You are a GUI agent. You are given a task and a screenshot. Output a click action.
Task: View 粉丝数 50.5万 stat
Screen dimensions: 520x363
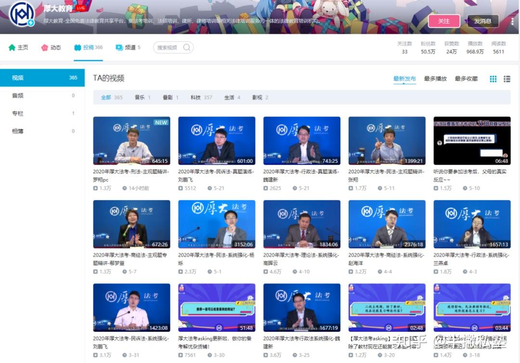(428, 47)
